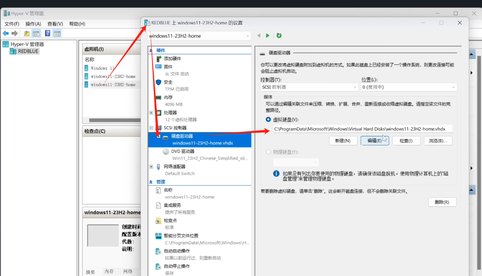Click the 检查(I) button

click(406, 141)
